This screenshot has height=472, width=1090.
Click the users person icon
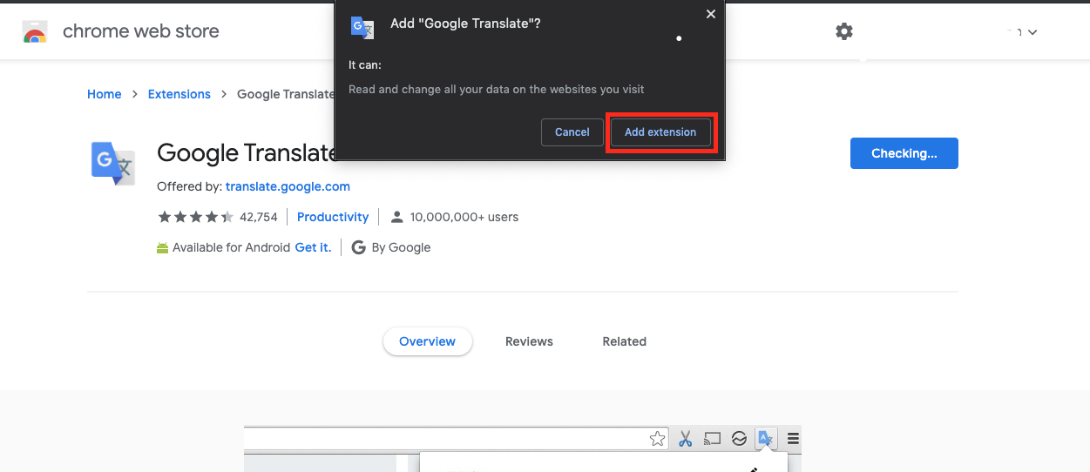(397, 217)
